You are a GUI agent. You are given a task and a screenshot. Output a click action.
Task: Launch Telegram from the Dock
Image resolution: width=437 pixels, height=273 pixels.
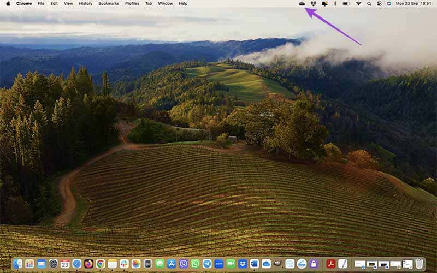point(207,264)
